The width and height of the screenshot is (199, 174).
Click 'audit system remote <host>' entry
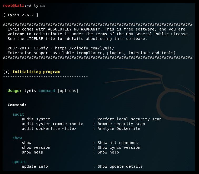tap(53, 124)
